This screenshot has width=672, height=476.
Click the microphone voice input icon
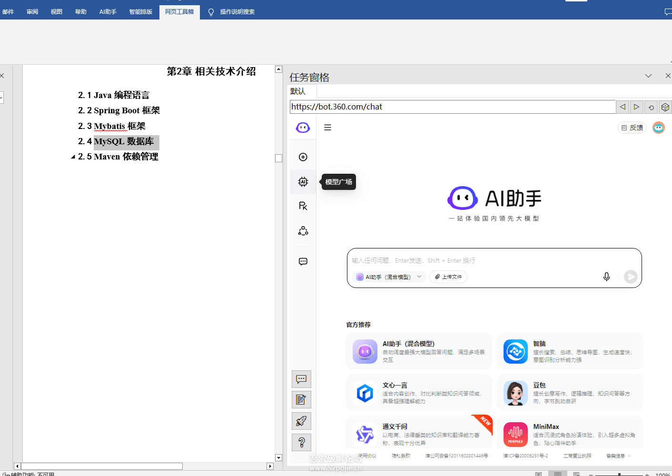[x=606, y=277]
